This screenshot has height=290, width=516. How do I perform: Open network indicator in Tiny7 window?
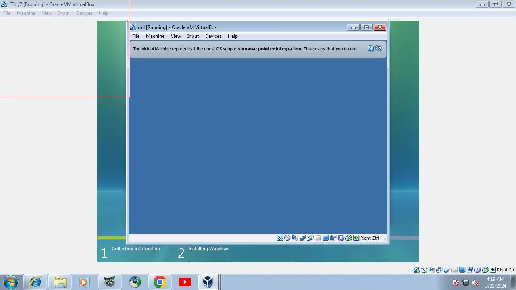pos(439,270)
